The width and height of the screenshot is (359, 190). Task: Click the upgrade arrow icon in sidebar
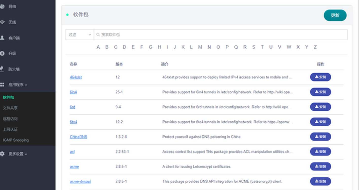coord(2,53)
